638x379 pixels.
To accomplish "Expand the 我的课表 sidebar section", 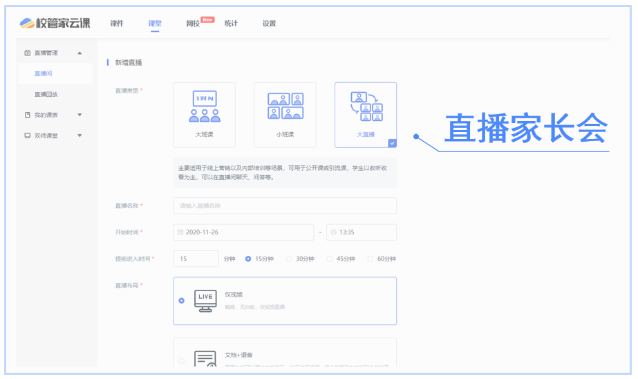I will 79,115.
